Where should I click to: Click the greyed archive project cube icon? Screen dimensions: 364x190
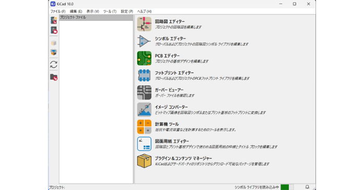pos(54,43)
